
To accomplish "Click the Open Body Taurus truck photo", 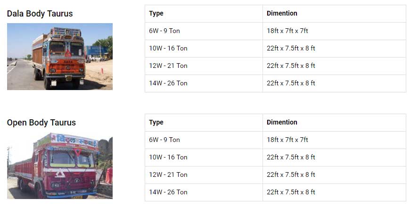I will point(59,166).
